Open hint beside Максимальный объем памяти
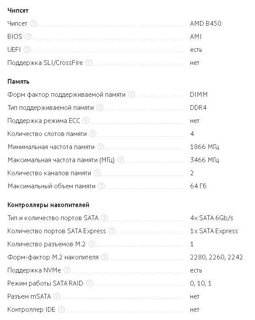 pyautogui.click(x=102, y=186)
